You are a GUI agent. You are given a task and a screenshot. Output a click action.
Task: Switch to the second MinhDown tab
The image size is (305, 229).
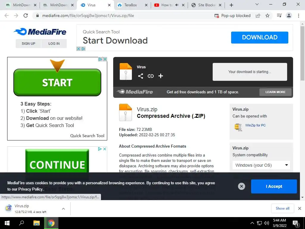(57, 5)
